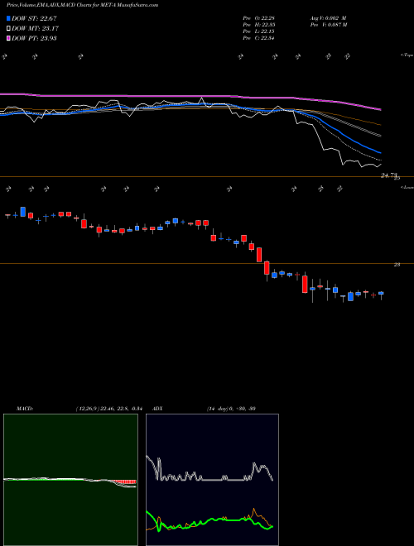This screenshot has width=414, height=546.
Task: Click the blue DOW ST legend swatch
Action: (8, 18)
